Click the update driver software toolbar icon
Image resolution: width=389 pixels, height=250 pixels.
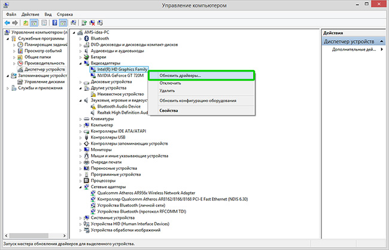84,23
